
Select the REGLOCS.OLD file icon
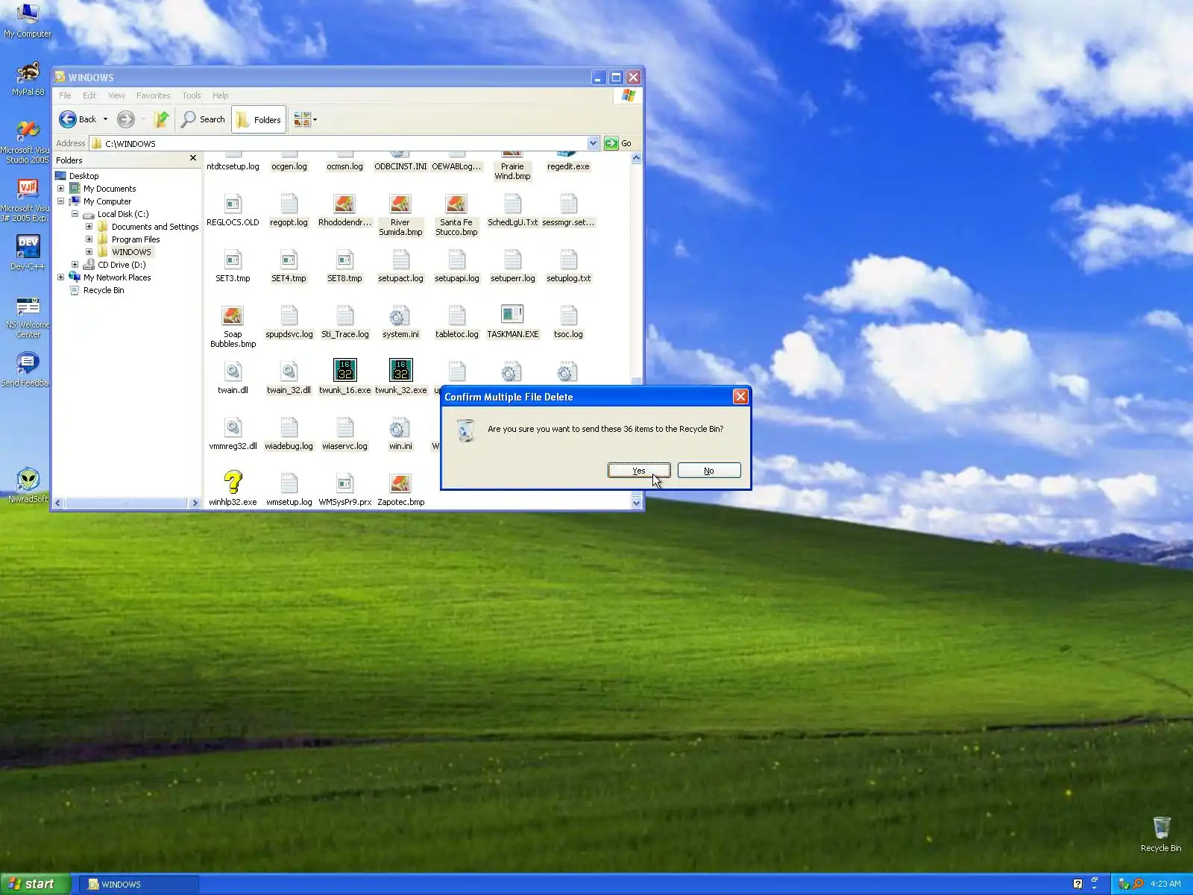coord(233,204)
